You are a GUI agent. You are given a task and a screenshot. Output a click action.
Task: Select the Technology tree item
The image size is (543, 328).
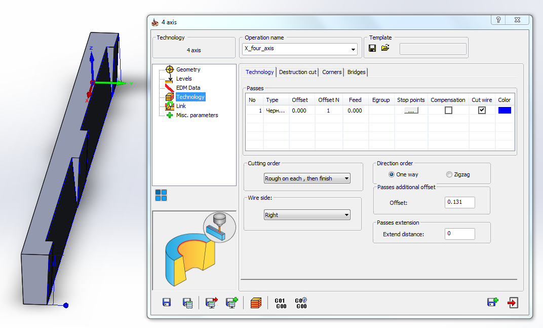pyautogui.click(x=190, y=97)
